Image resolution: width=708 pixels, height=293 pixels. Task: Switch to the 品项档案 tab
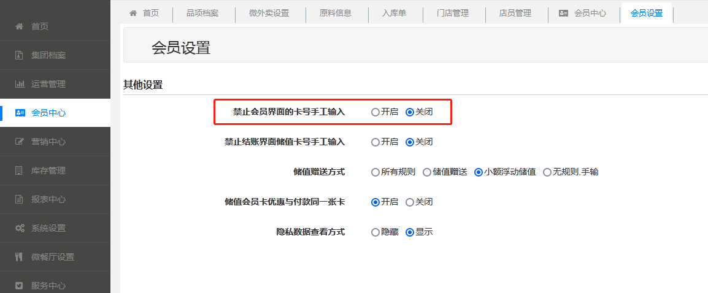pos(202,13)
